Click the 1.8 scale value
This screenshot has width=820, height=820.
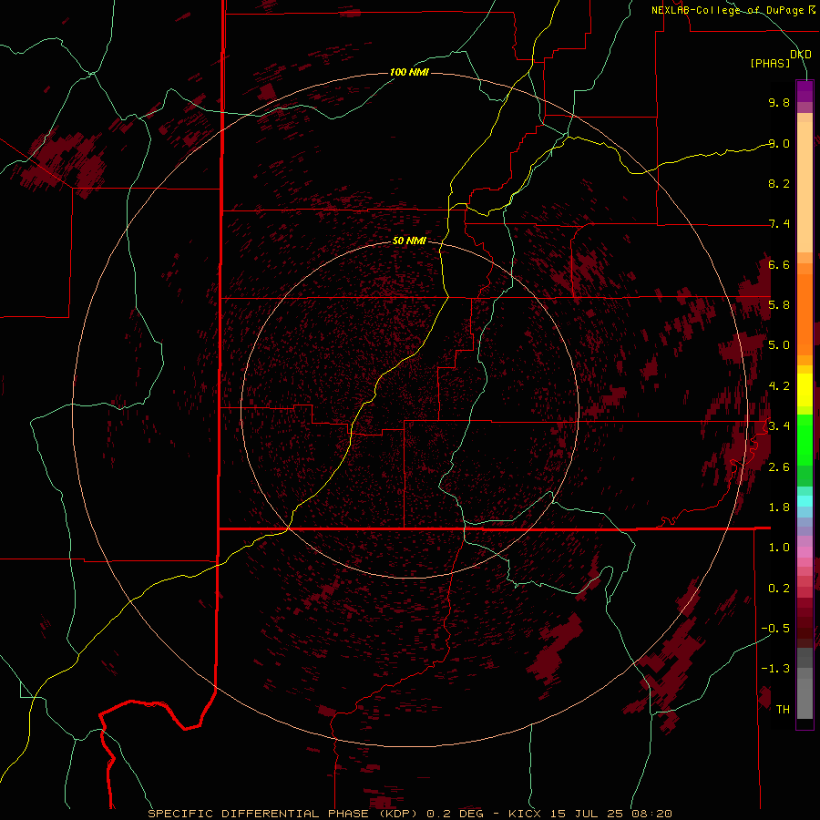(x=779, y=507)
